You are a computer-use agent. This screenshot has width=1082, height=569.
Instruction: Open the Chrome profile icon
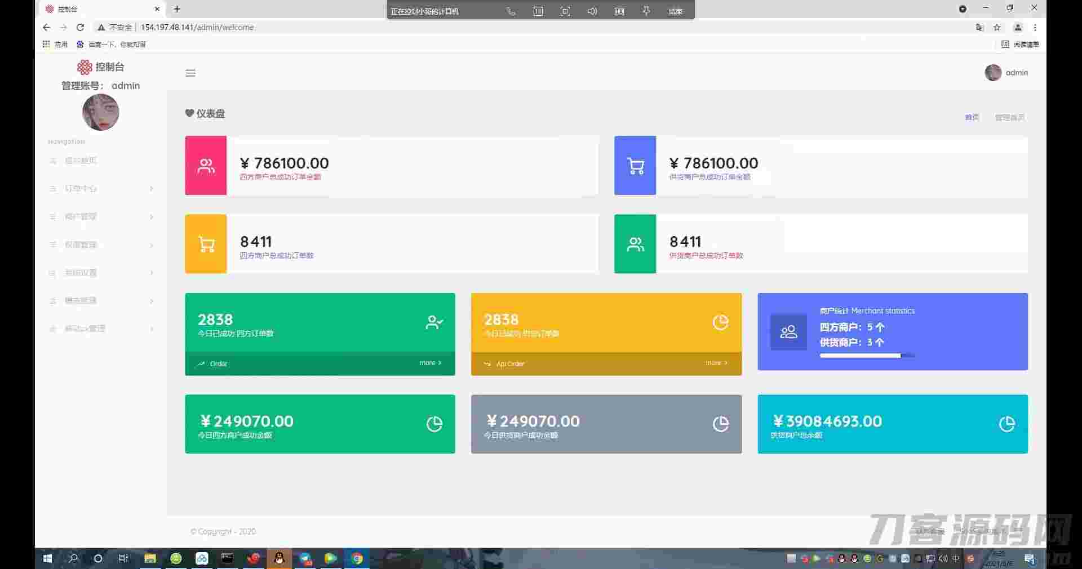1018,27
